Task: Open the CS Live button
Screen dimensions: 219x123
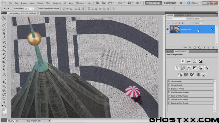Action: tap(193, 3)
